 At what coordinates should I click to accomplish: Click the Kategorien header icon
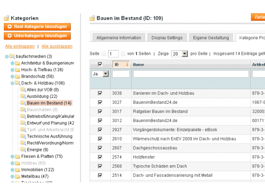tap(6, 18)
